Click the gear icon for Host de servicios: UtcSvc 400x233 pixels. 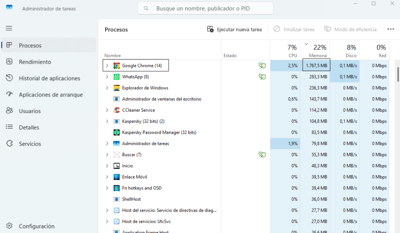click(x=116, y=222)
